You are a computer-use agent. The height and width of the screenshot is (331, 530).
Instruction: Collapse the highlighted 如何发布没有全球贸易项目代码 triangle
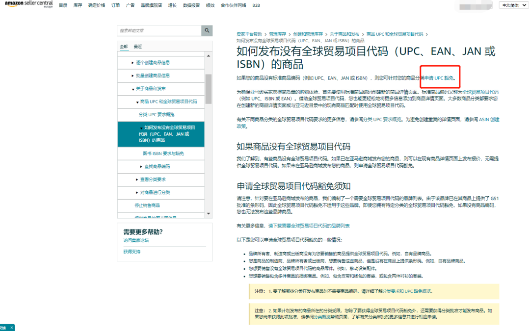point(141,128)
